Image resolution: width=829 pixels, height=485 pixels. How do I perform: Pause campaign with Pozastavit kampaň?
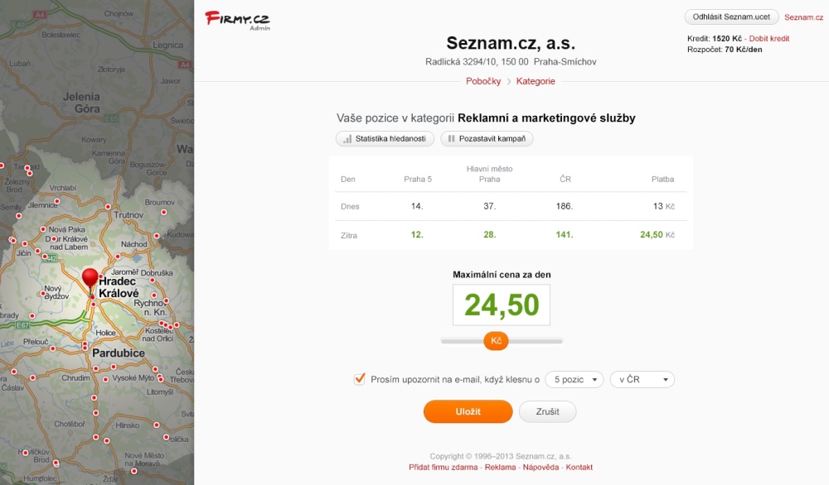(487, 139)
